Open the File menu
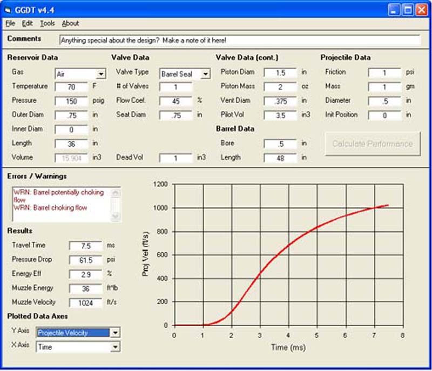The image size is (432, 371). point(10,23)
